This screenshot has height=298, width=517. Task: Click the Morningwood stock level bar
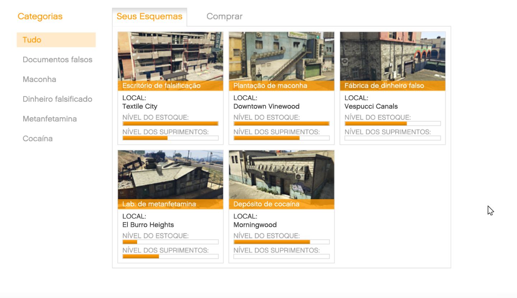tap(281, 242)
